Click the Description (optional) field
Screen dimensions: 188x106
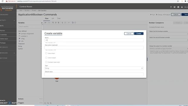pyautogui.click(x=94, y=48)
